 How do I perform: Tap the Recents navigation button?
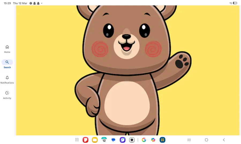coord(189,140)
